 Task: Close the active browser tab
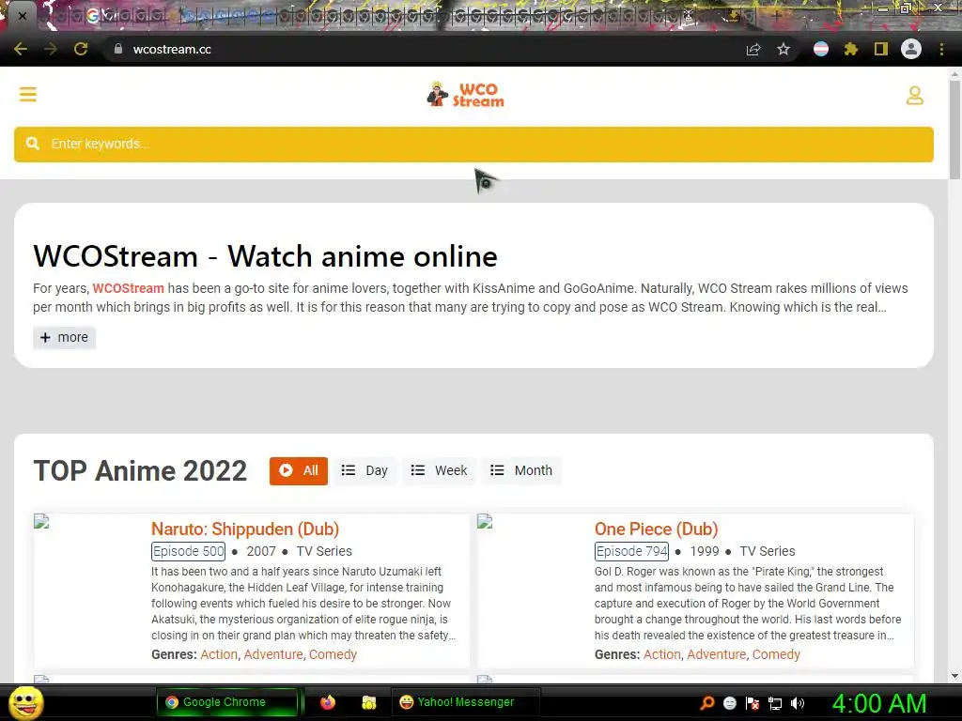coord(23,16)
